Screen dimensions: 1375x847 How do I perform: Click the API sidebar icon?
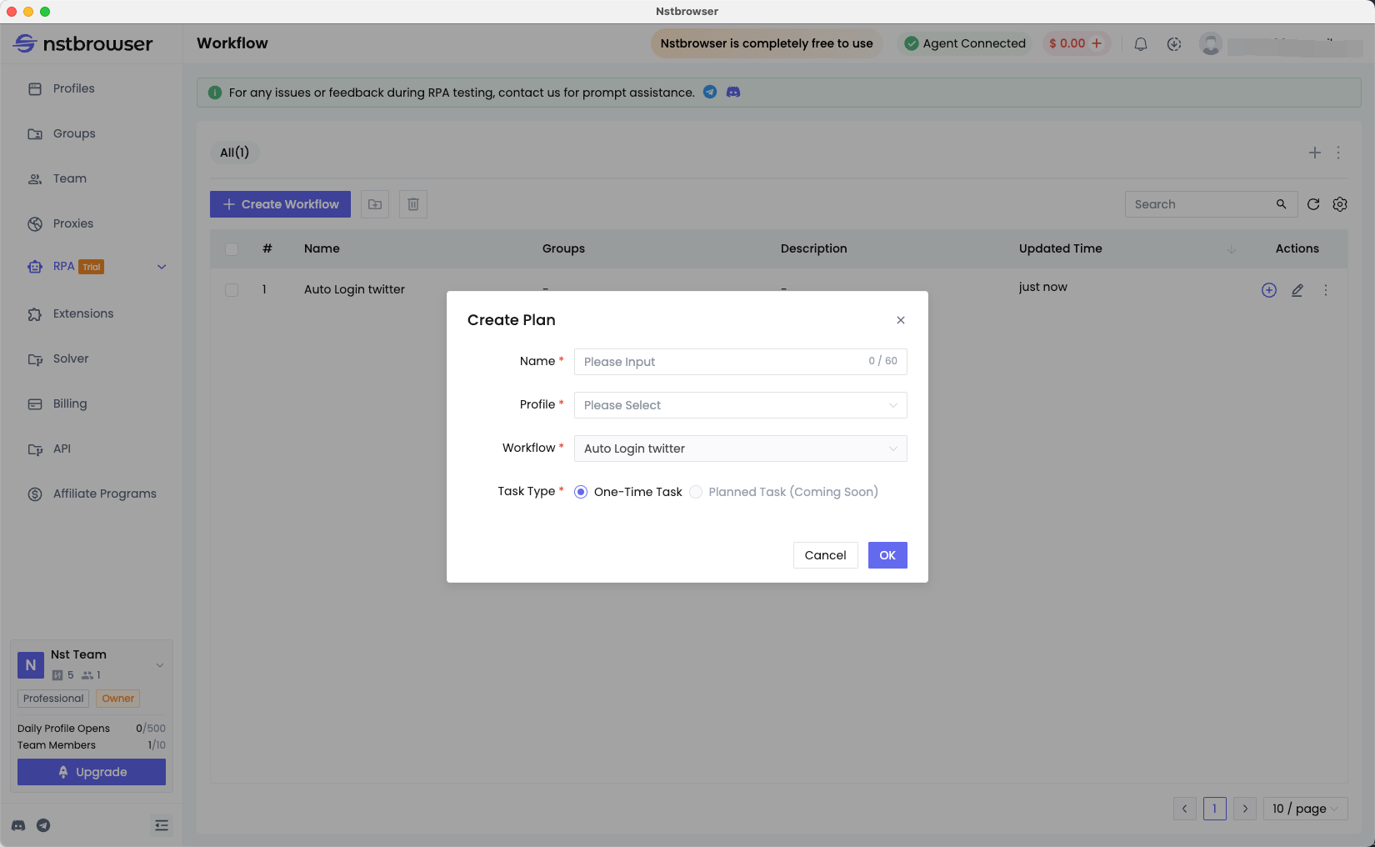pos(35,449)
